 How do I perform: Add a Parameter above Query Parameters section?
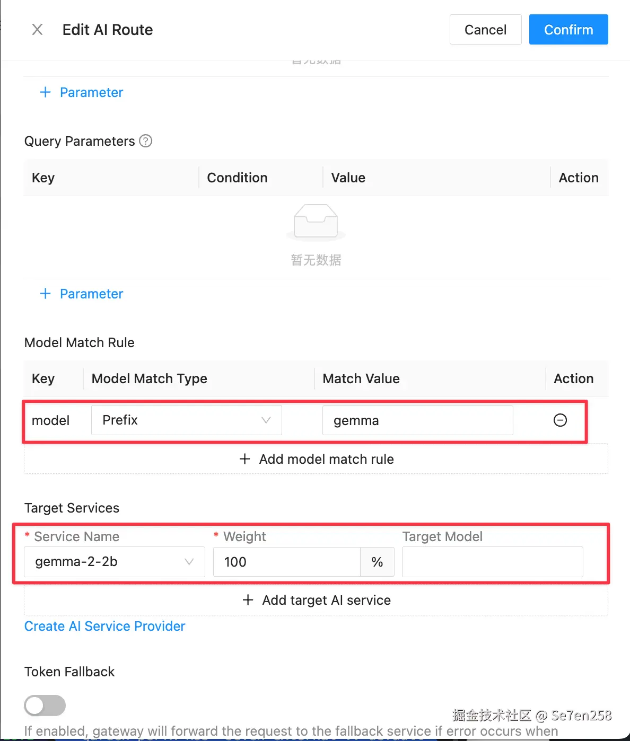point(82,92)
